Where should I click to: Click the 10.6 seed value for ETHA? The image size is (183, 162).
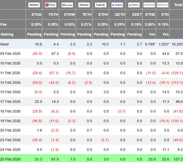coord(38,44)
